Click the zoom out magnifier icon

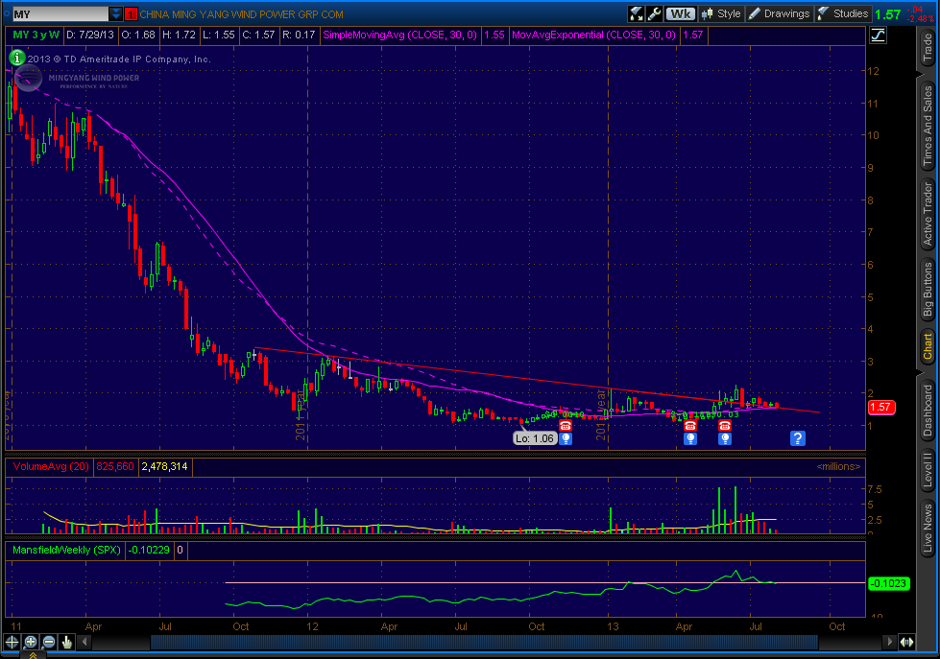tap(48, 642)
